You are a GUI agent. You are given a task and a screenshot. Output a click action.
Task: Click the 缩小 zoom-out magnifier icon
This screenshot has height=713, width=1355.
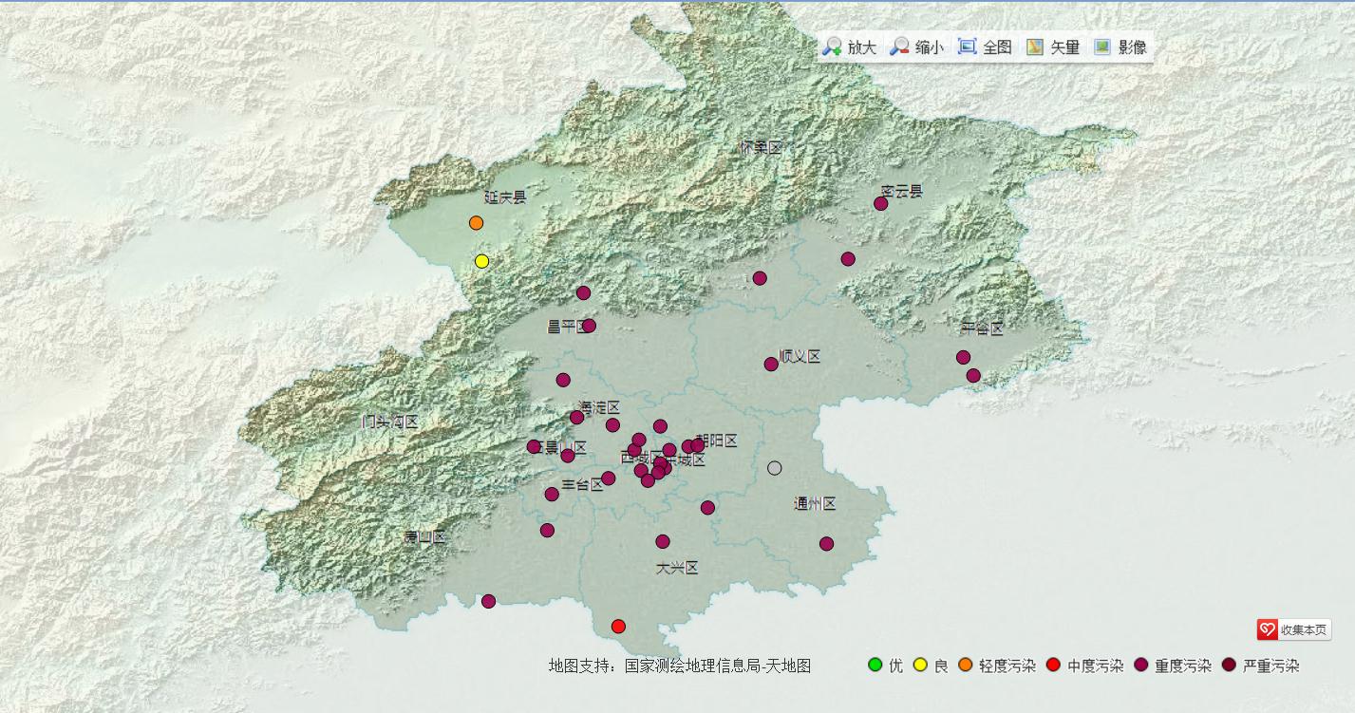900,47
